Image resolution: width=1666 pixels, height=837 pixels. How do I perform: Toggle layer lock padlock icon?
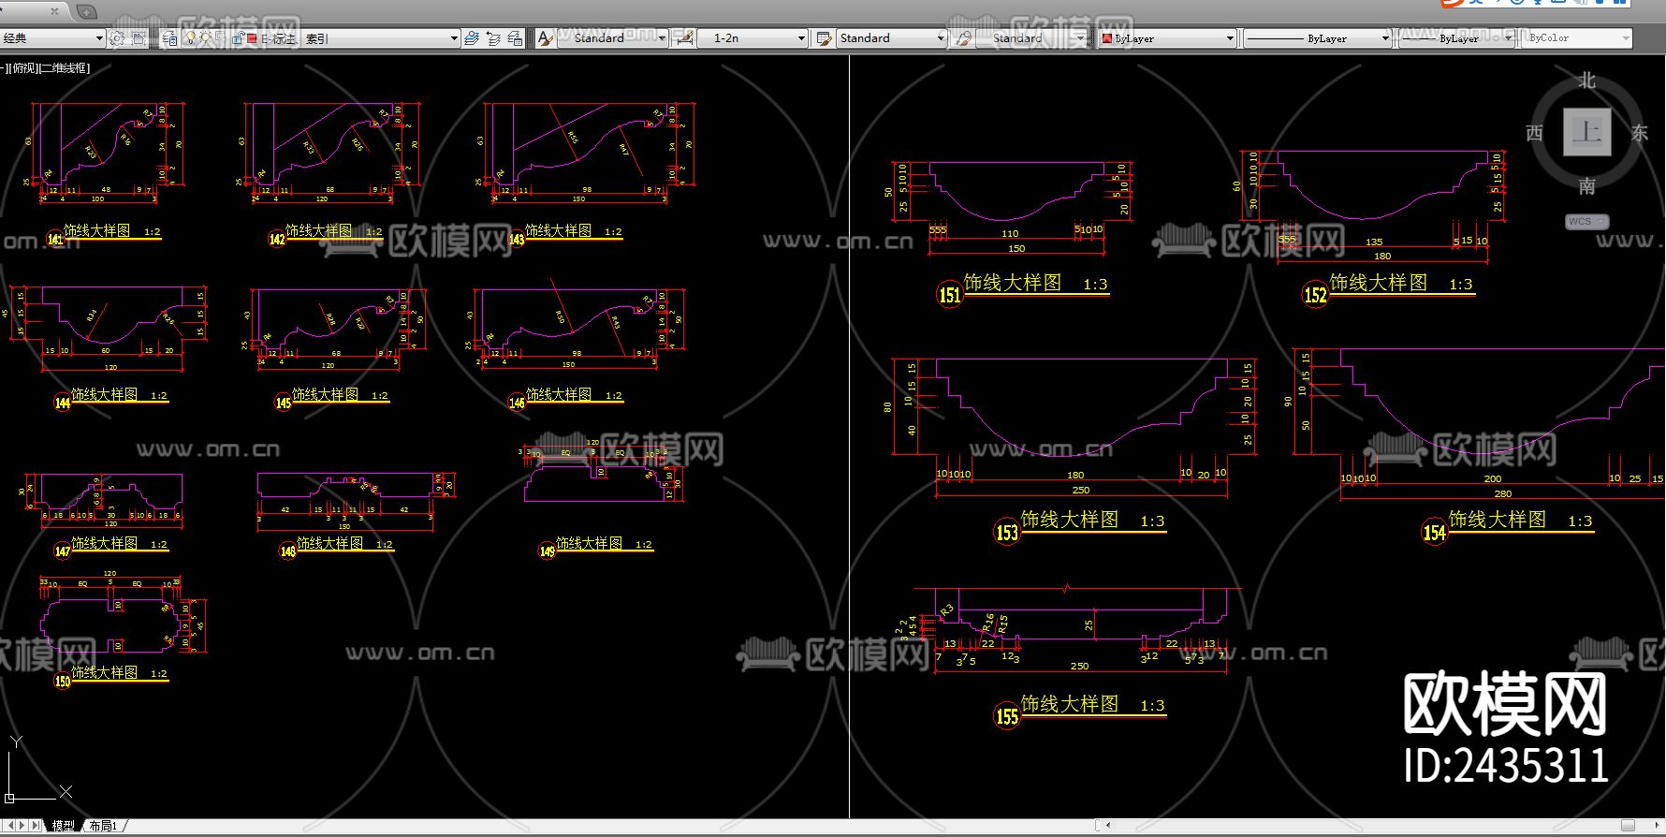pos(238,38)
